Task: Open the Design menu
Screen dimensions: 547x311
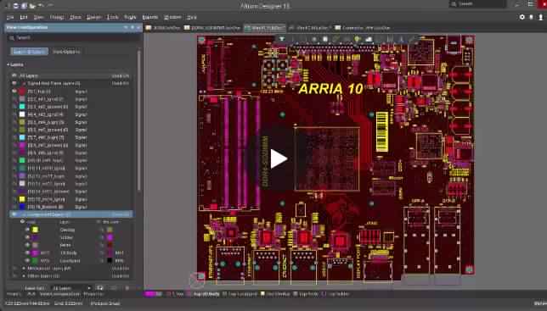Action: [x=93, y=17]
